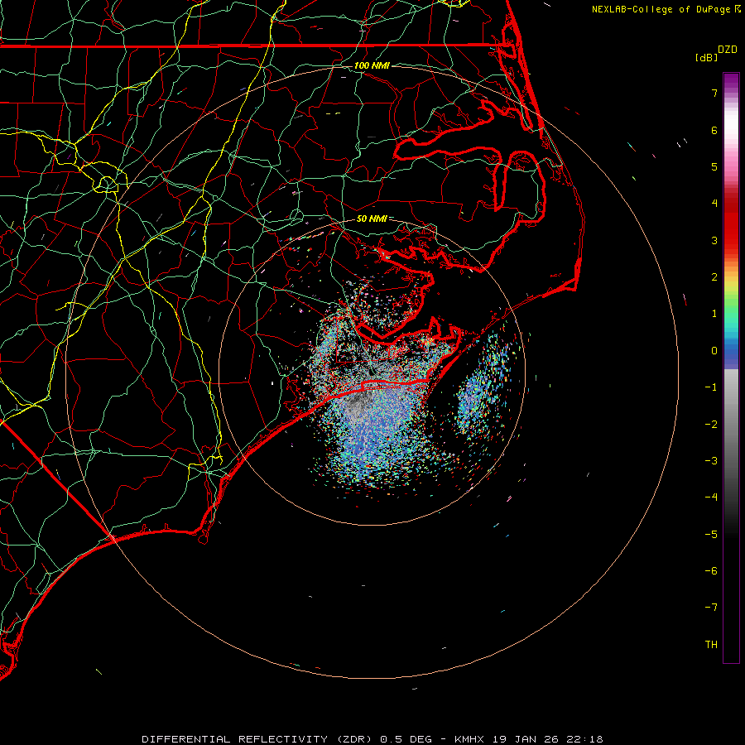Click the DIFFERENTIAL REFLECTIVITY (ZDR) caption

click(x=258, y=739)
